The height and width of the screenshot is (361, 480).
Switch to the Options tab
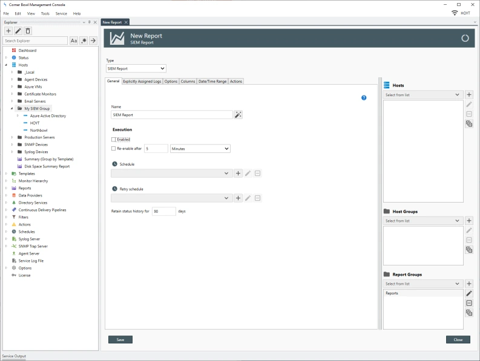tap(171, 82)
